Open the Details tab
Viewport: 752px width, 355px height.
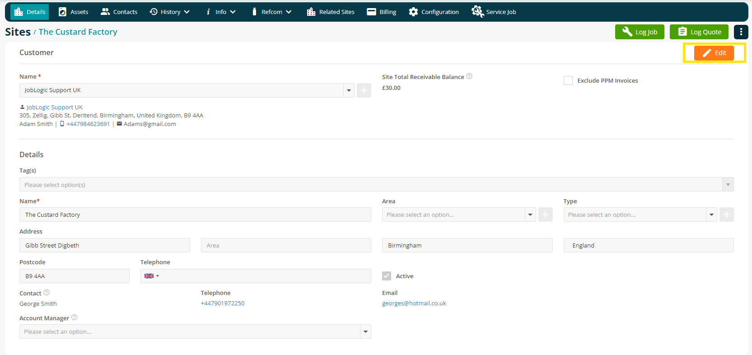(x=30, y=12)
